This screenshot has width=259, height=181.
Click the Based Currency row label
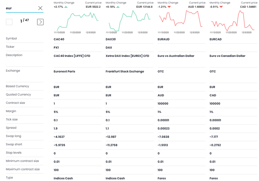pyautogui.click(x=18, y=86)
